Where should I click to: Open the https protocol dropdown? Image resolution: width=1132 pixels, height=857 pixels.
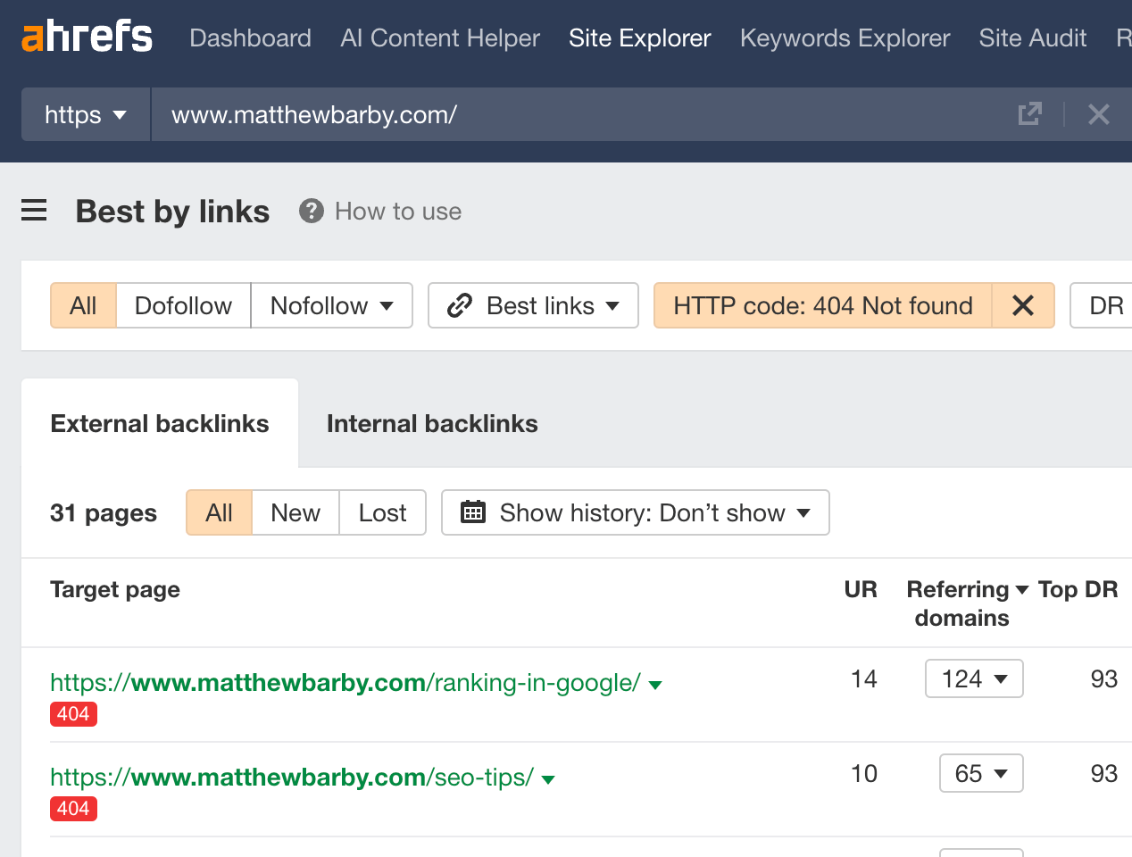click(x=85, y=114)
